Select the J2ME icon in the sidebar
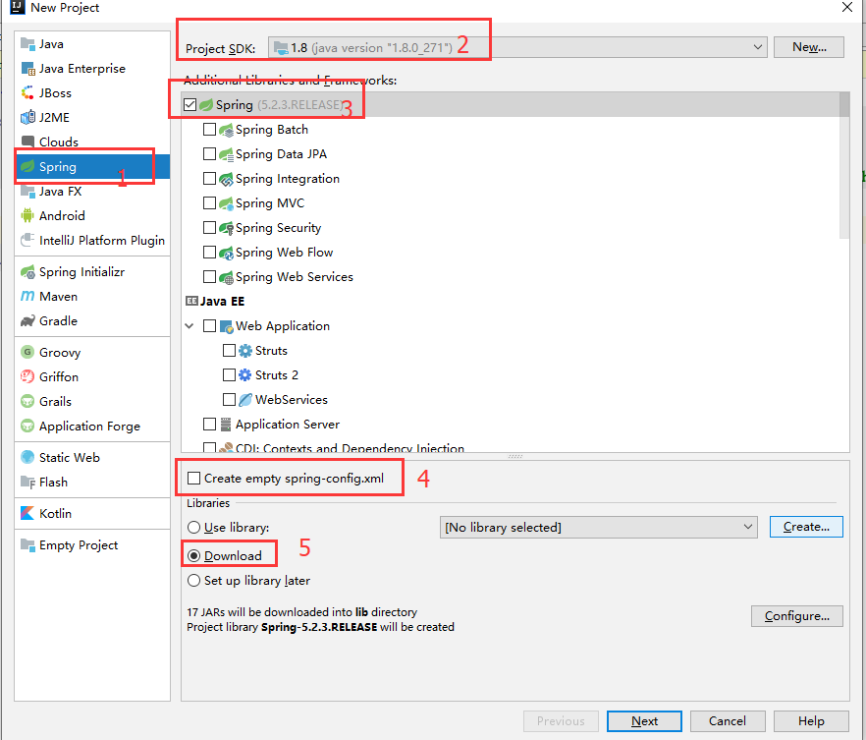The width and height of the screenshot is (866, 740). pos(27,117)
